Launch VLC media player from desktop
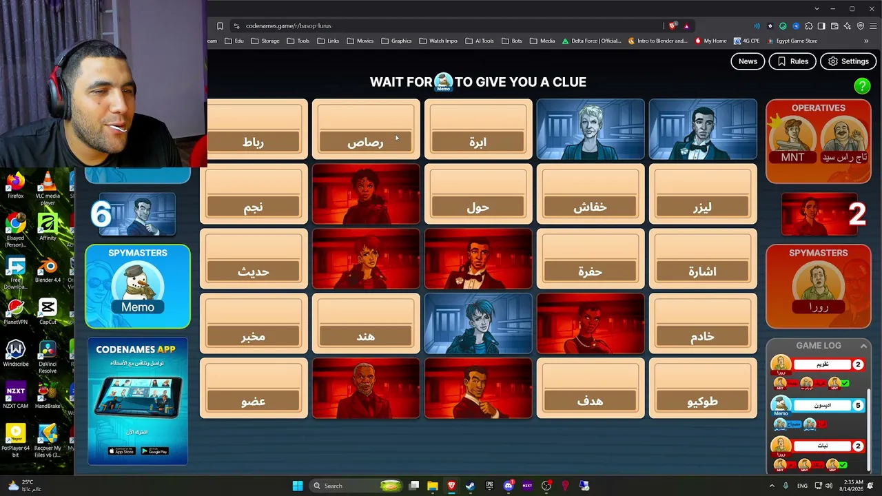Image resolution: width=882 pixels, height=496 pixels. click(x=48, y=188)
